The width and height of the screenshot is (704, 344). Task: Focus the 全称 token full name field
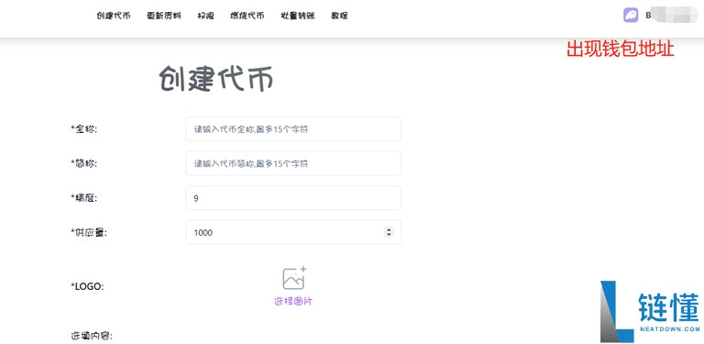coord(293,129)
